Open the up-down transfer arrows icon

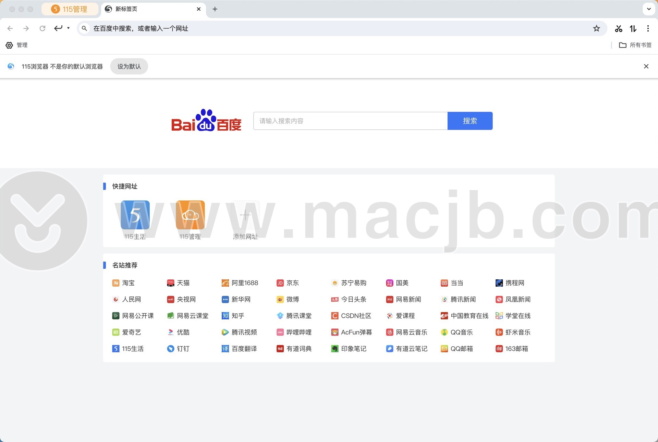pyautogui.click(x=633, y=28)
